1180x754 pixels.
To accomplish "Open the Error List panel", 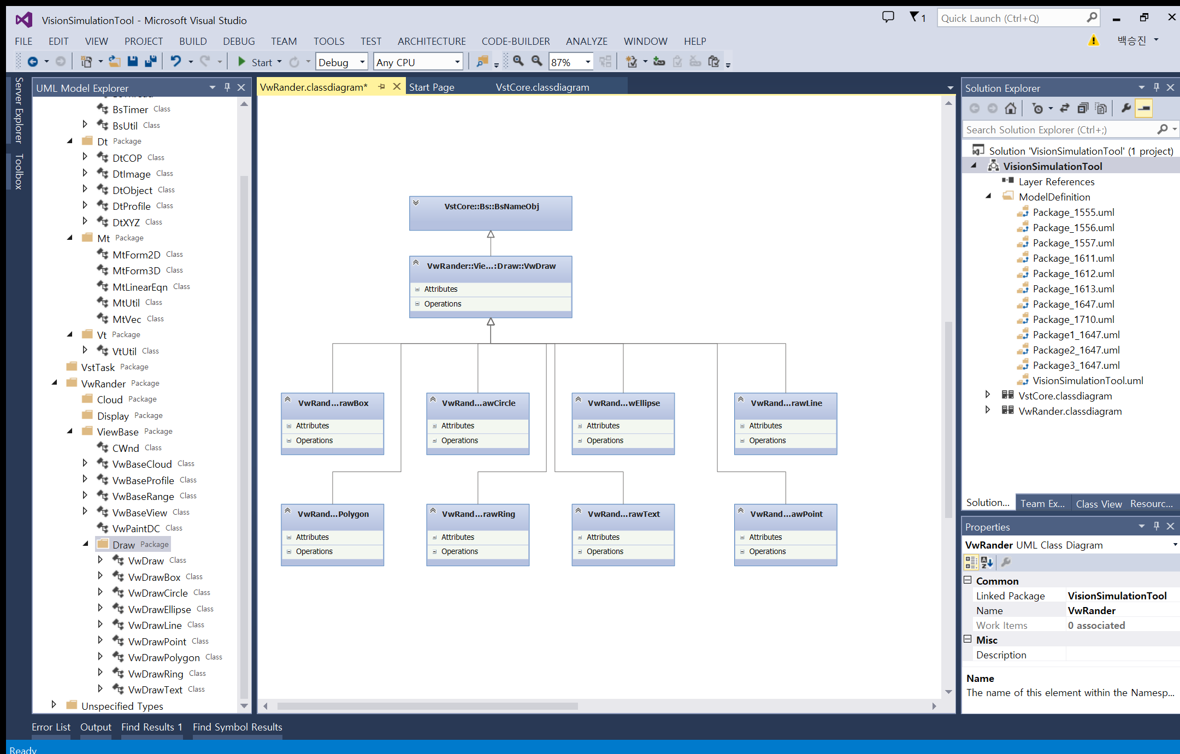I will point(51,727).
